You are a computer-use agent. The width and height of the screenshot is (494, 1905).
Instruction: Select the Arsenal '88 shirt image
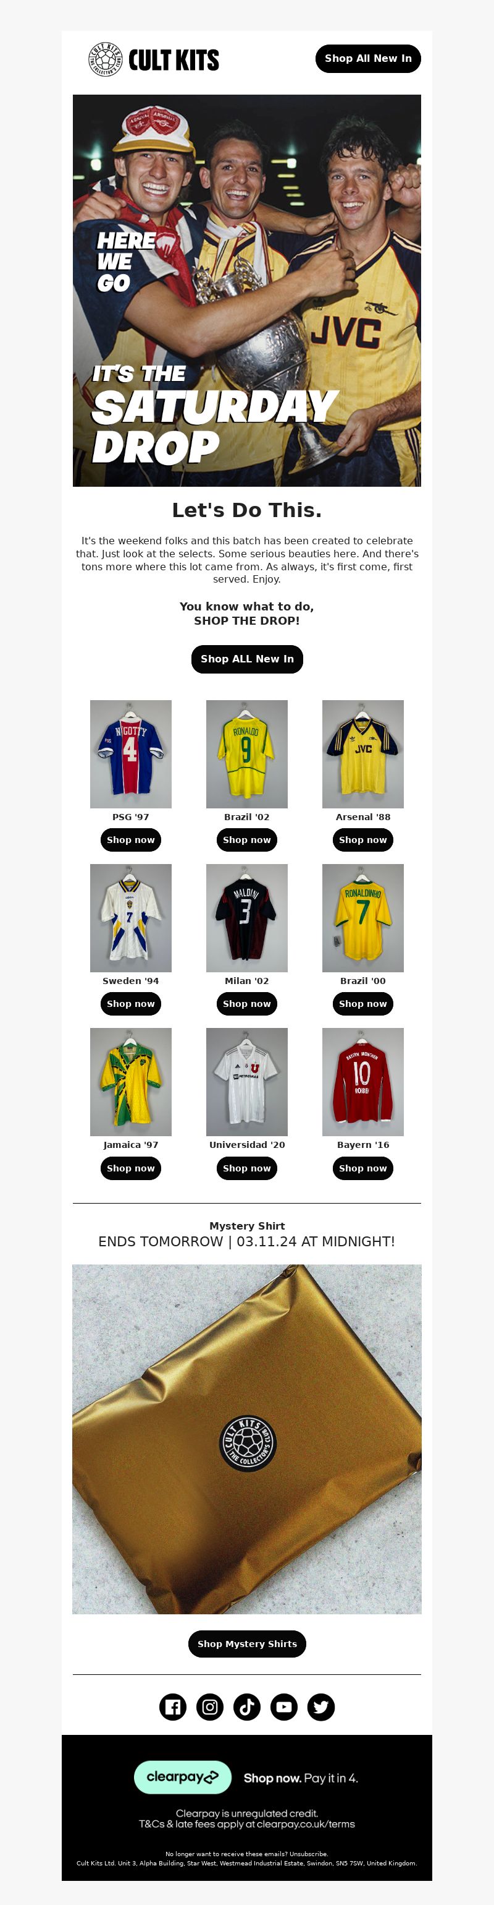click(362, 753)
